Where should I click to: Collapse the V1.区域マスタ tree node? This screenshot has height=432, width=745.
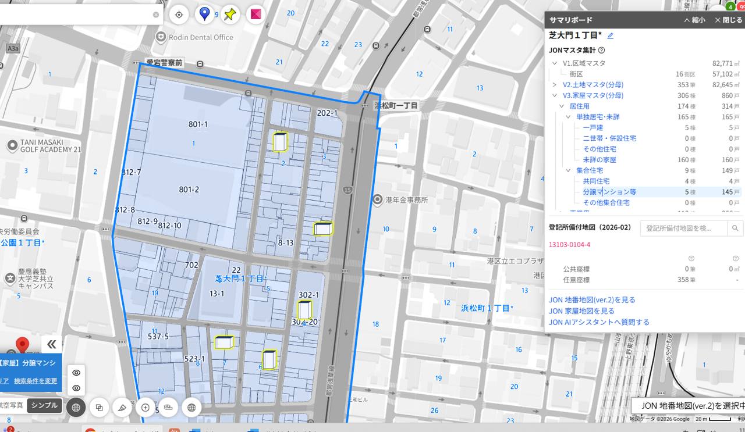pos(555,63)
